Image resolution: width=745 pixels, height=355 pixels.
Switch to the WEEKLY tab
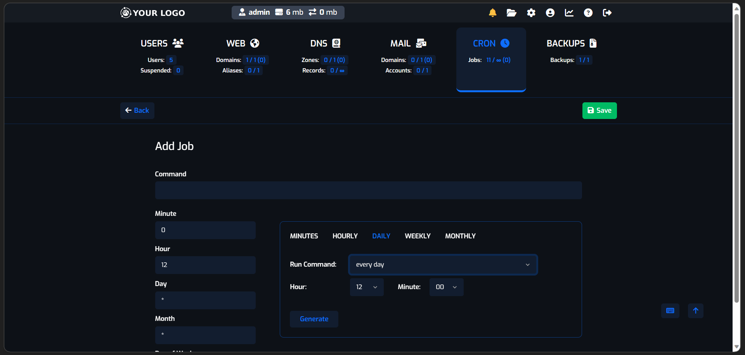(418, 236)
